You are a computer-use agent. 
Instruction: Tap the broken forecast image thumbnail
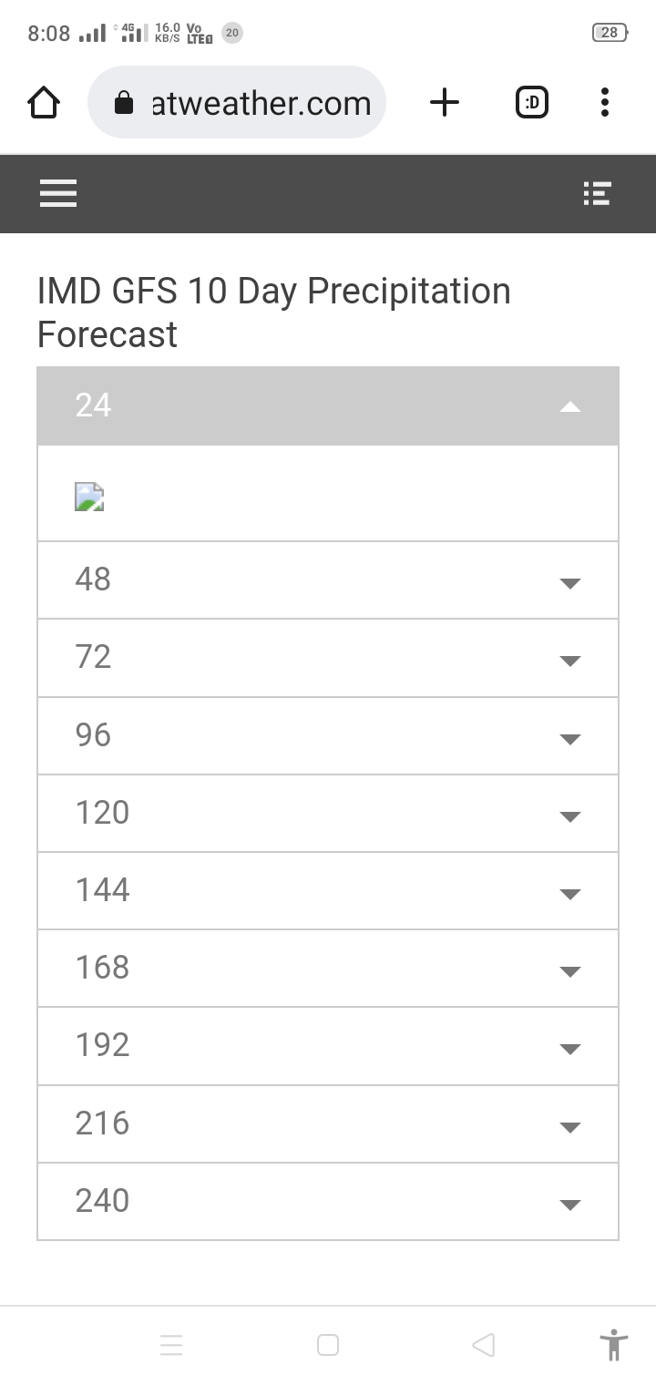89,498
